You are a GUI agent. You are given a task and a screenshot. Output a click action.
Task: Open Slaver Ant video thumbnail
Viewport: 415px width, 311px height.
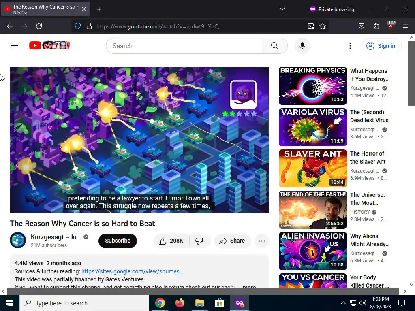point(312,168)
